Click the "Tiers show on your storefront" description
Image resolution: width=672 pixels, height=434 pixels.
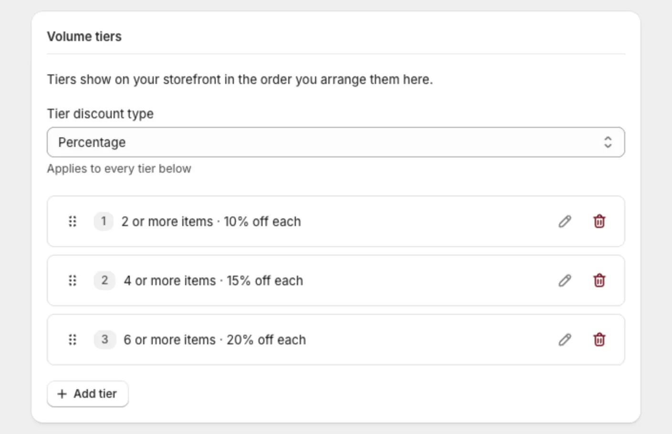point(240,80)
